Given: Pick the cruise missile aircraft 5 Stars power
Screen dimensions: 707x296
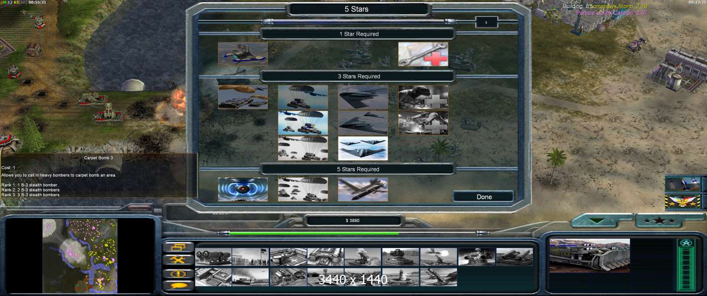Looking at the screenshot, I should [363, 189].
